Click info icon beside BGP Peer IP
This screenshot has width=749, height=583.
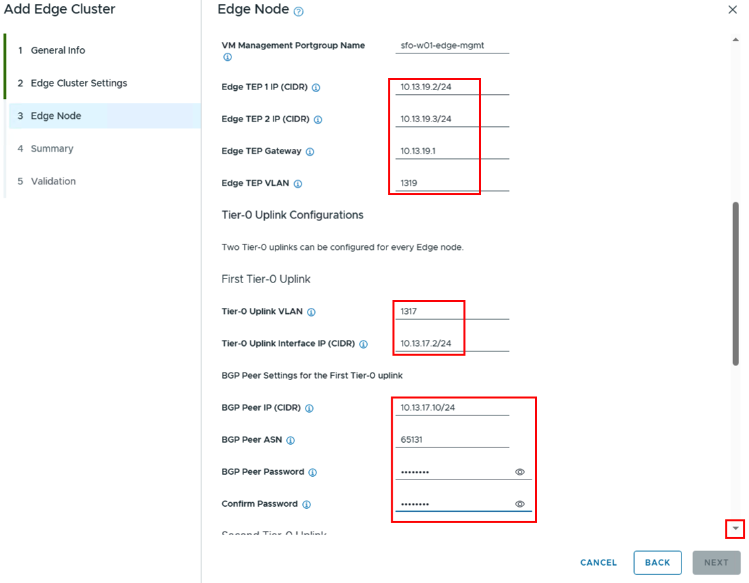coord(309,408)
